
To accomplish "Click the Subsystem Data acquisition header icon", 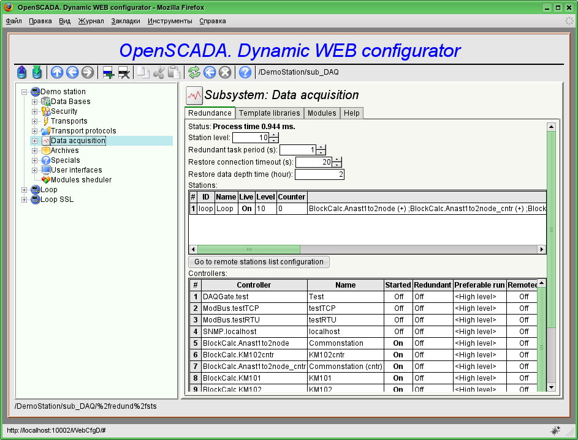I will tap(194, 95).
